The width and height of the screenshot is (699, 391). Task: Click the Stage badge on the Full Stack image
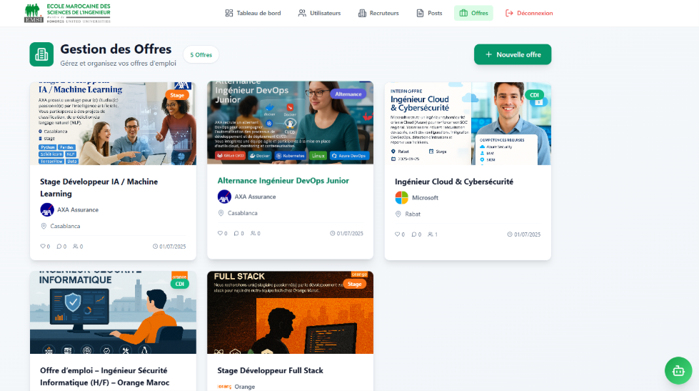[x=354, y=284]
